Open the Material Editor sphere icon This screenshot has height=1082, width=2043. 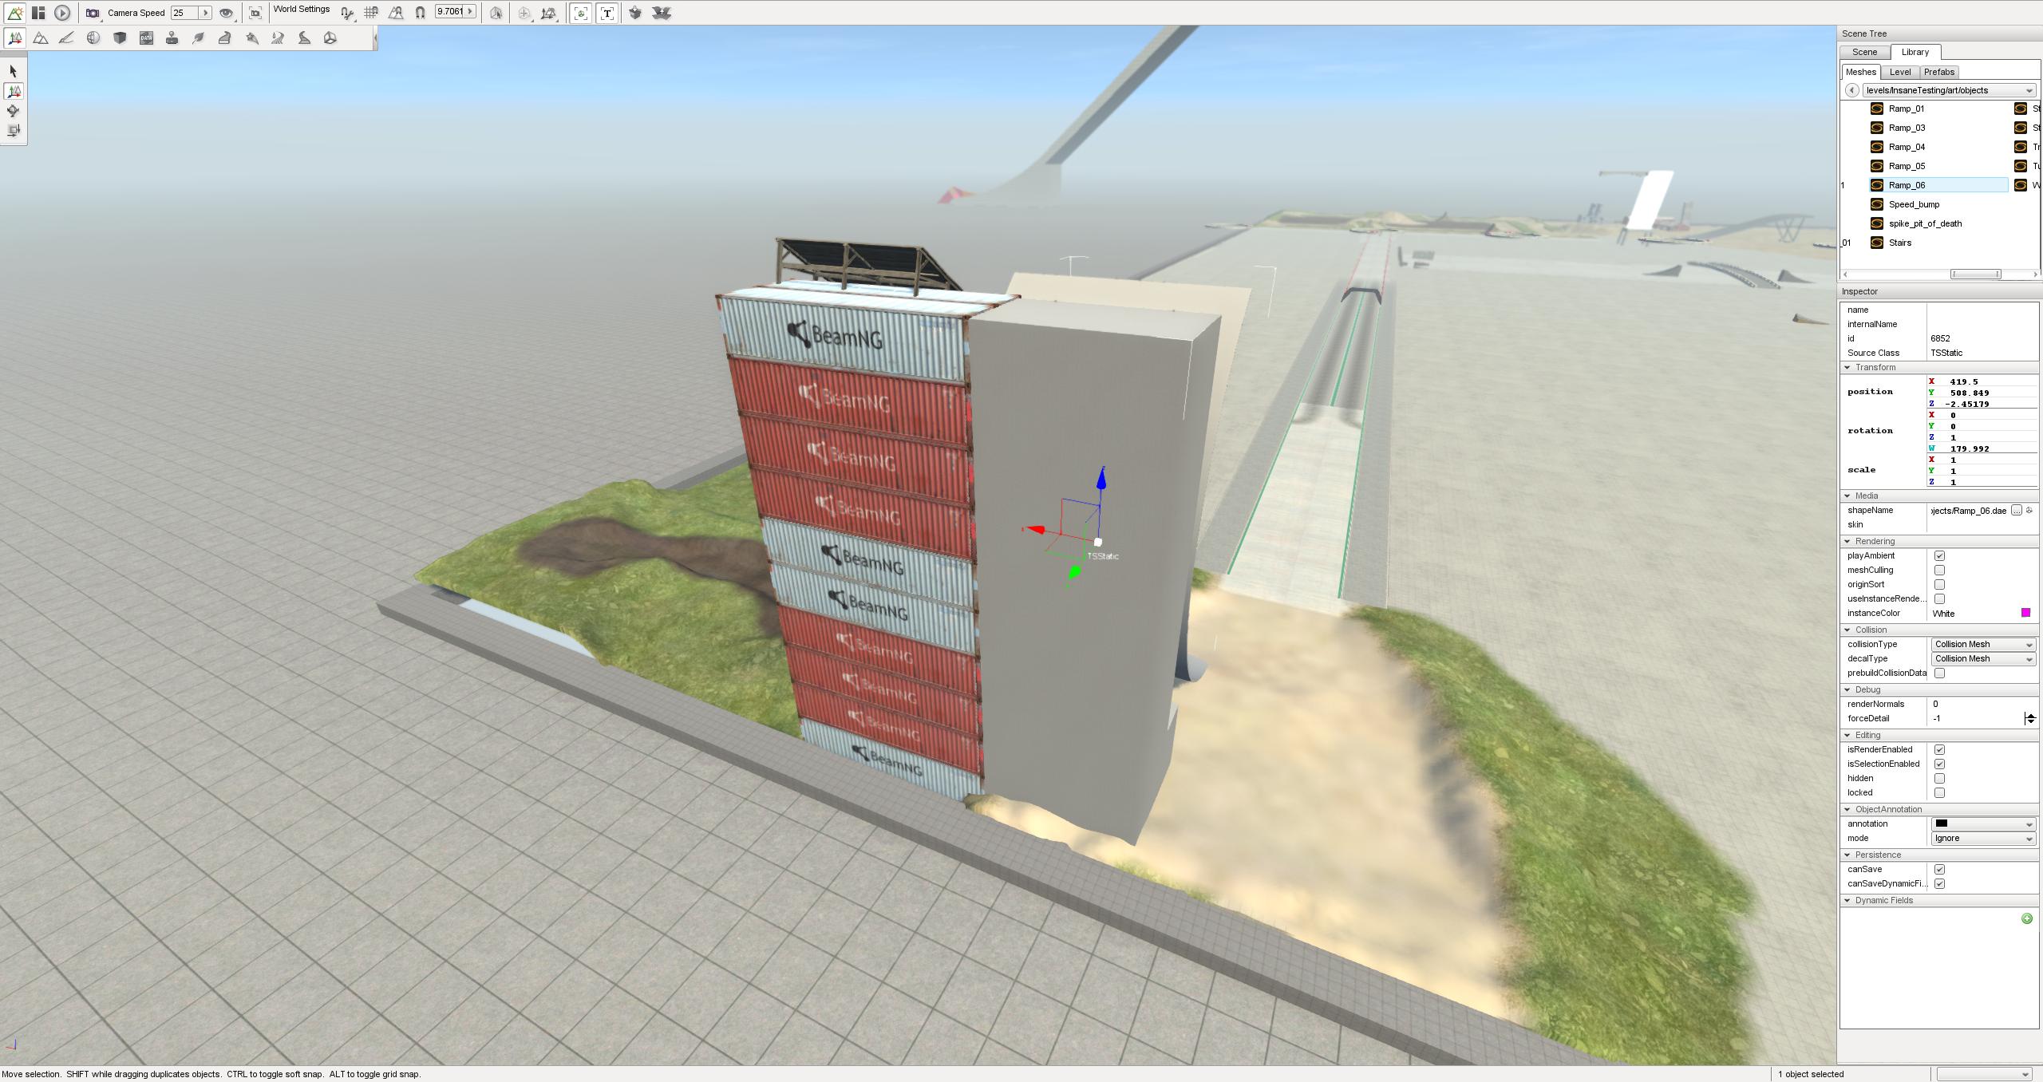click(x=93, y=38)
